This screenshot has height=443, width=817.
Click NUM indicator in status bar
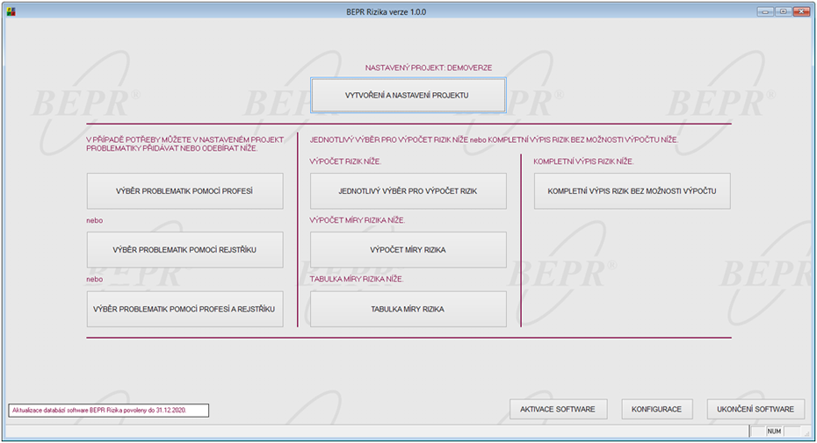pyautogui.click(x=774, y=431)
